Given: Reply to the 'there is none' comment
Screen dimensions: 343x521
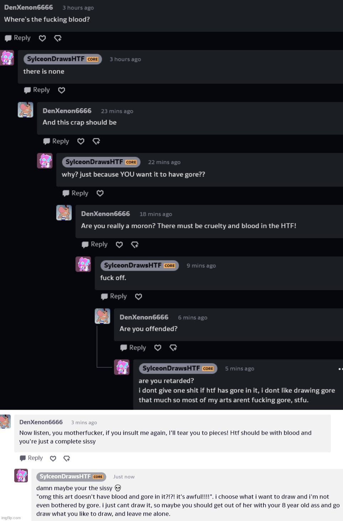Looking at the screenshot, I should click(x=37, y=90).
